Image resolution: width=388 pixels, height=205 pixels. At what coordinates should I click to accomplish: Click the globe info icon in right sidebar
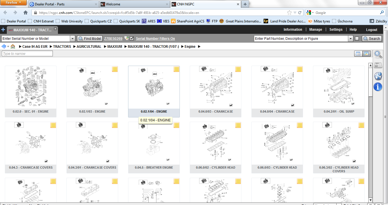(x=378, y=76)
